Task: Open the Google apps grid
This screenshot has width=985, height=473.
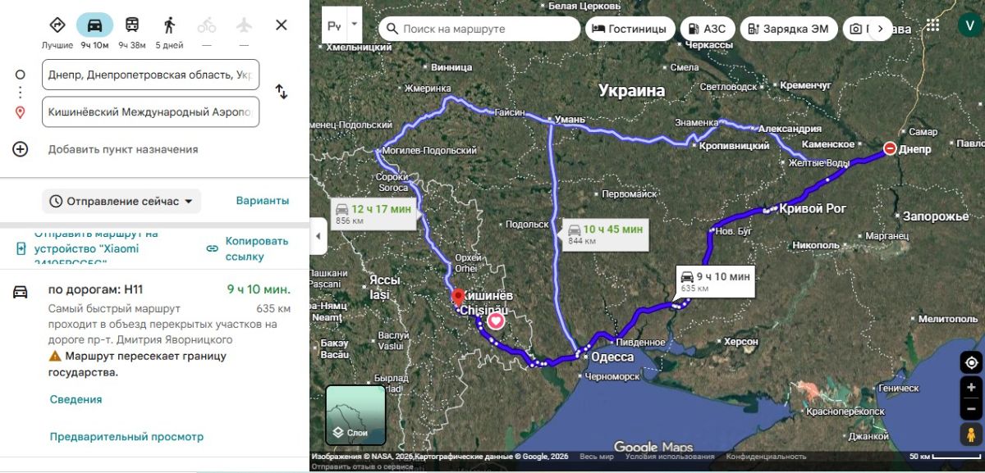Action: pos(932,24)
